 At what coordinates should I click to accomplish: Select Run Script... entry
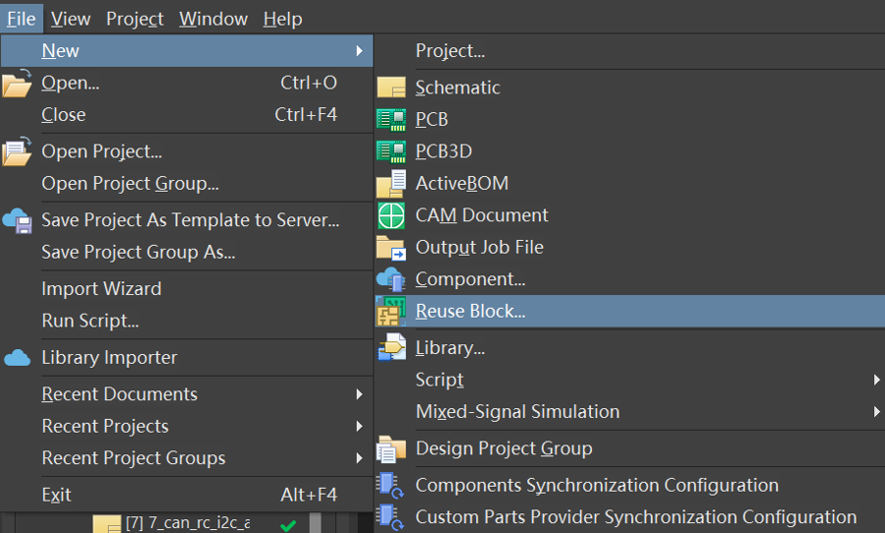[187, 321]
